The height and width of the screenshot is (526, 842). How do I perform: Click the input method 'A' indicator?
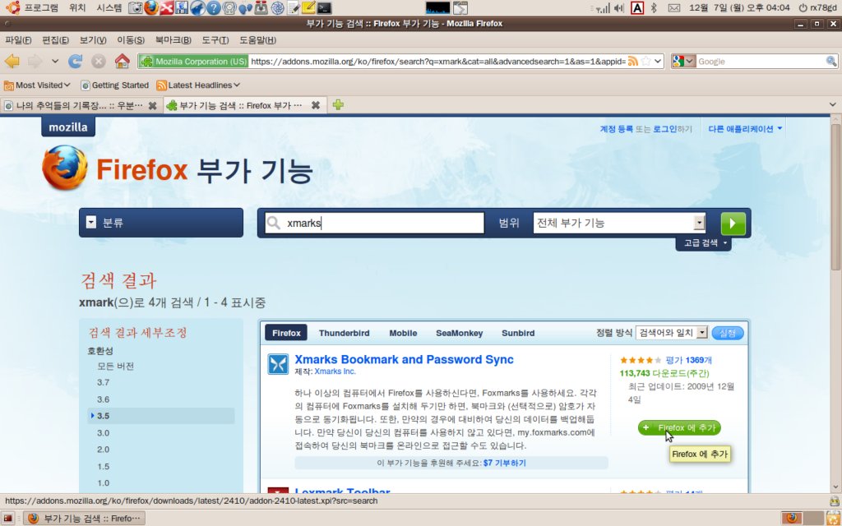[x=637, y=7]
